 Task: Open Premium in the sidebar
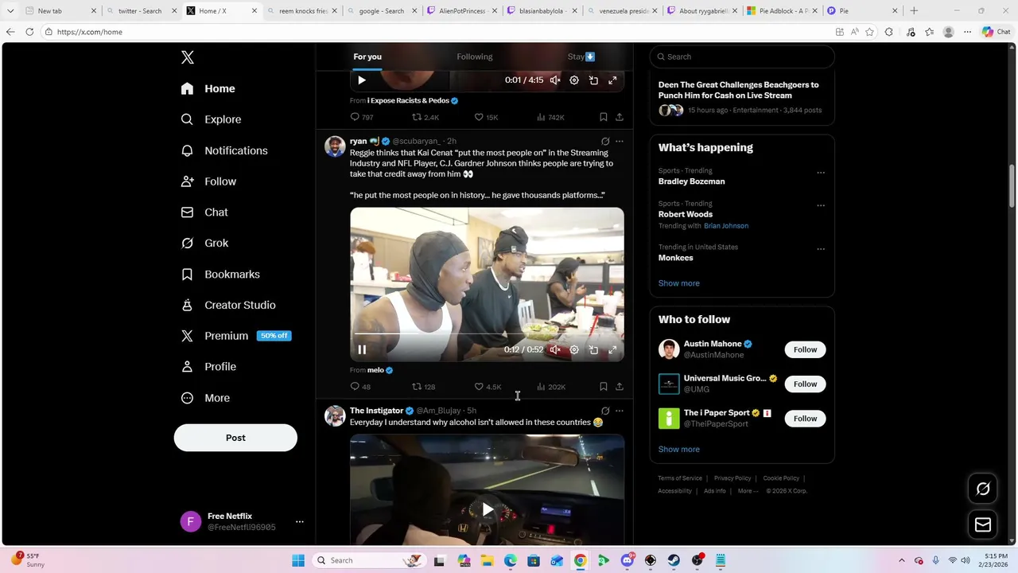(x=237, y=336)
